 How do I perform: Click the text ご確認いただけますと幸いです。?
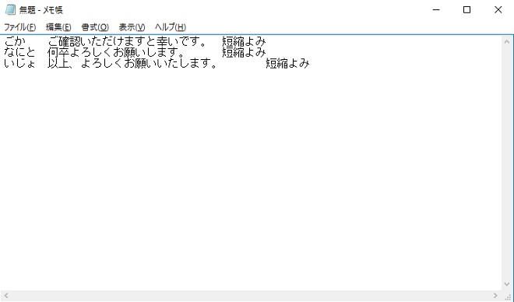127,41
